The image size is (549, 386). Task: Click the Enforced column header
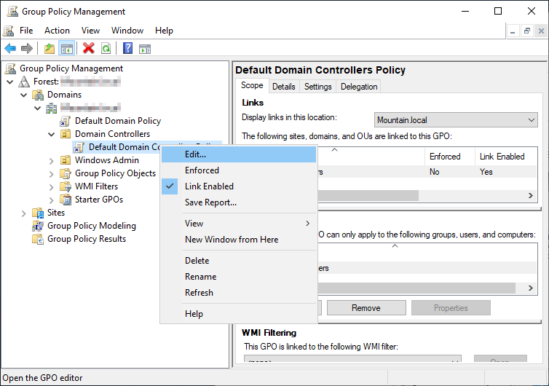(449, 157)
